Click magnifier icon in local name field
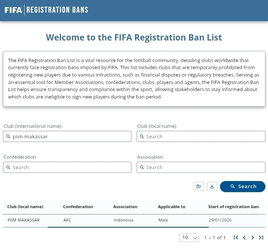The image size is (268, 252). (x=142, y=136)
